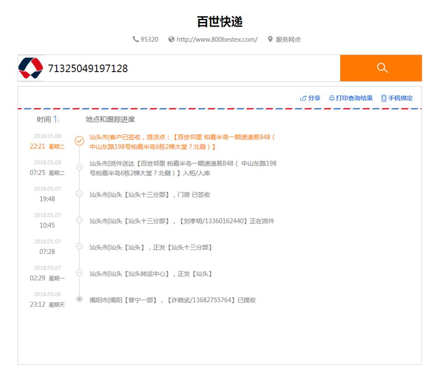The width and height of the screenshot is (440, 373).
Task: Click 手机绑定 phone binding link
Action: pyautogui.click(x=400, y=98)
